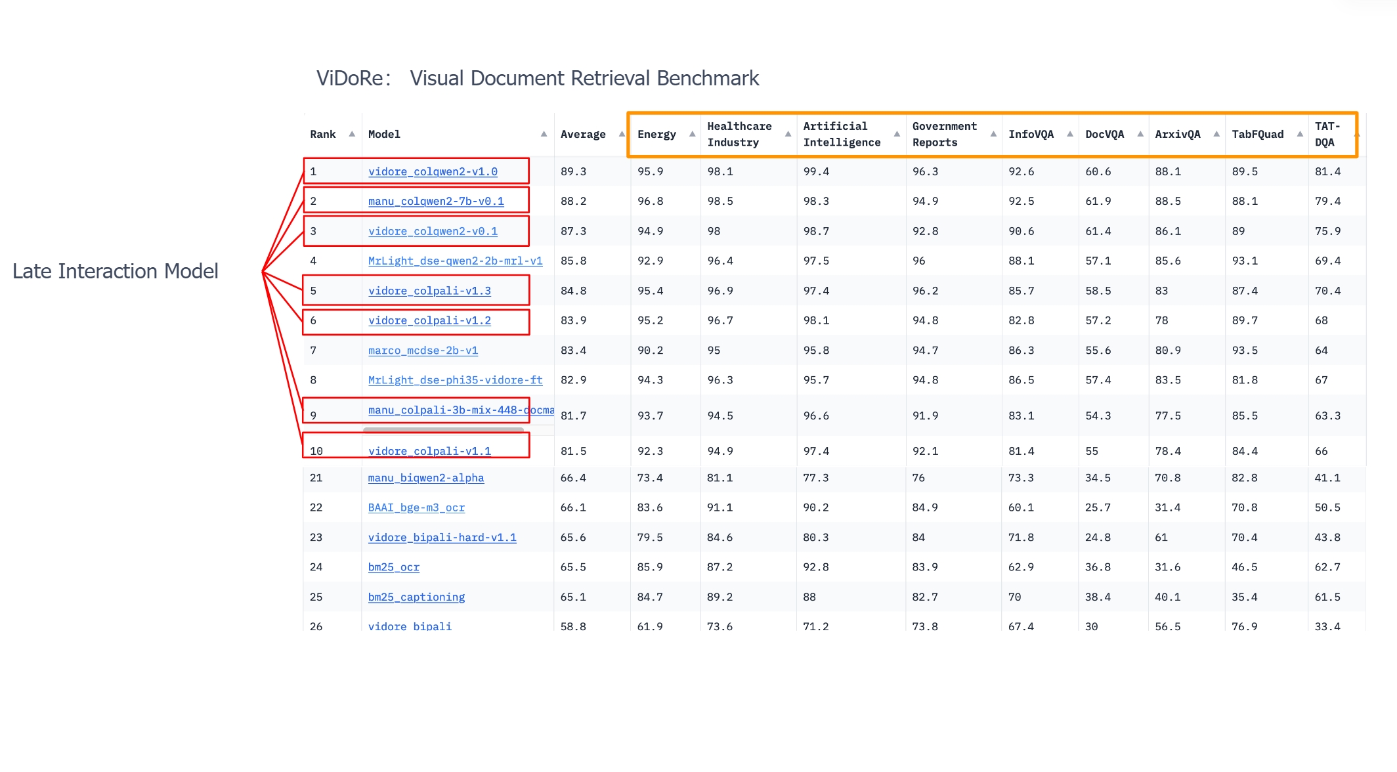The width and height of the screenshot is (1397, 772).
Task: Sort by TabFQuad column arrow
Action: pyautogui.click(x=1300, y=134)
